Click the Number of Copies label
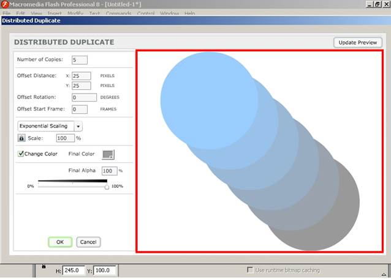The width and height of the screenshot is (391, 279). pyautogui.click(x=40, y=59)
